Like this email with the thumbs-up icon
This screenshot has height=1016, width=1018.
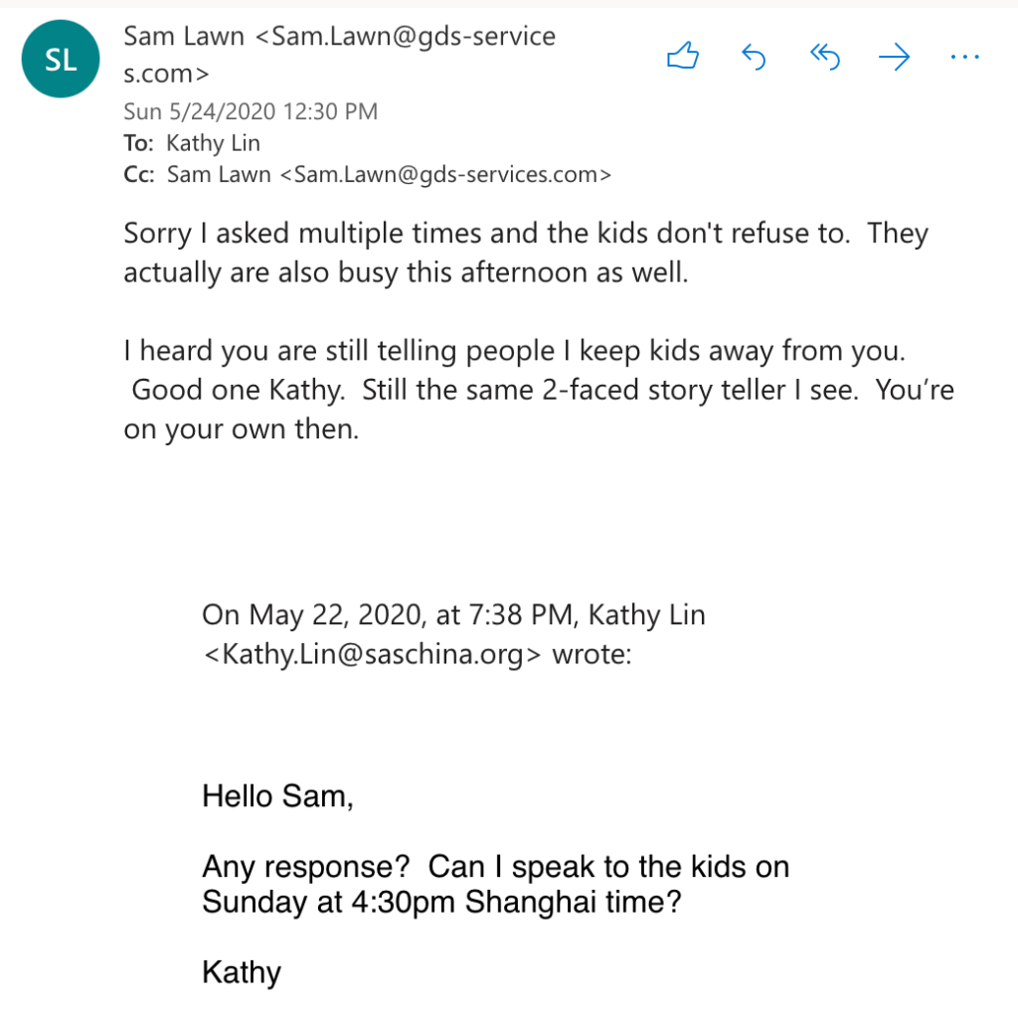pos(683,58)
